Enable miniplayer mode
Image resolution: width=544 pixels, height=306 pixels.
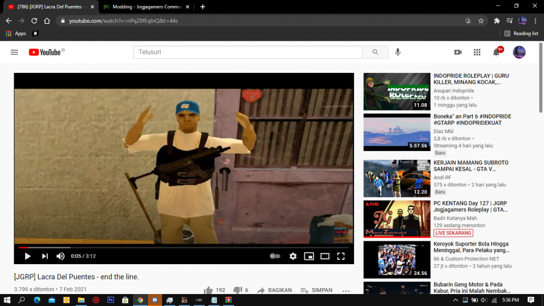[309, 256]
